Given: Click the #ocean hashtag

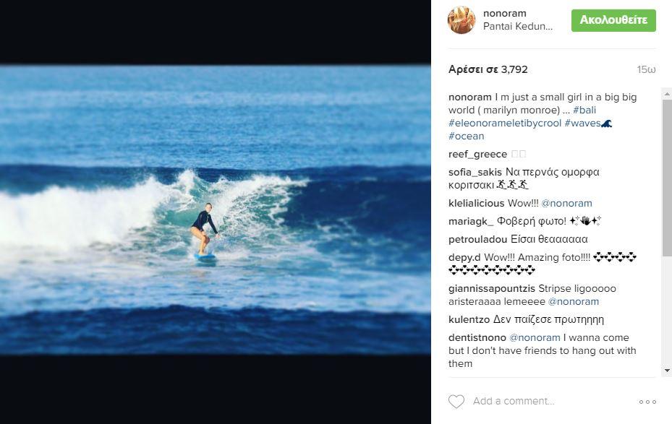Looking at the screenshot, I should tap(467, 136).
